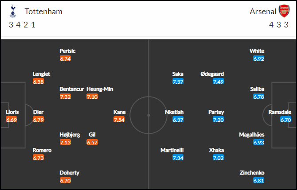Open the Tottenham team name link
Image resolution: width=297 pixels, height=190 pixels.
pyautogui.click(x=43, y=12)
